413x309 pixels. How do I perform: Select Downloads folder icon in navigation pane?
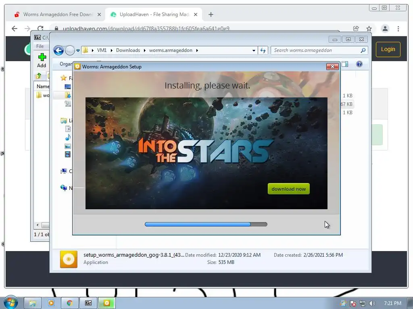(68, 95)
